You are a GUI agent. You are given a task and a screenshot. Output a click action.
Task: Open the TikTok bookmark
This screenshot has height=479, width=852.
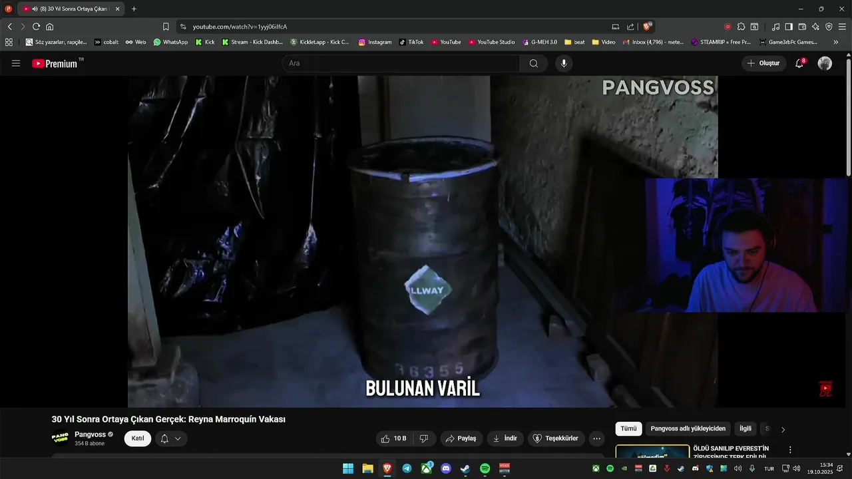point(411,42)
